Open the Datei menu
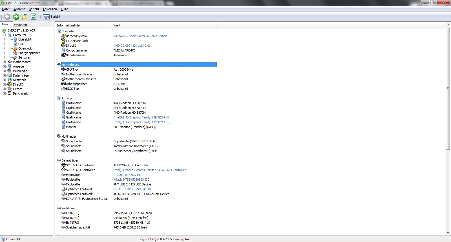Image resolution: width=451 pixels, height=242 pixels. click(6, 9)
